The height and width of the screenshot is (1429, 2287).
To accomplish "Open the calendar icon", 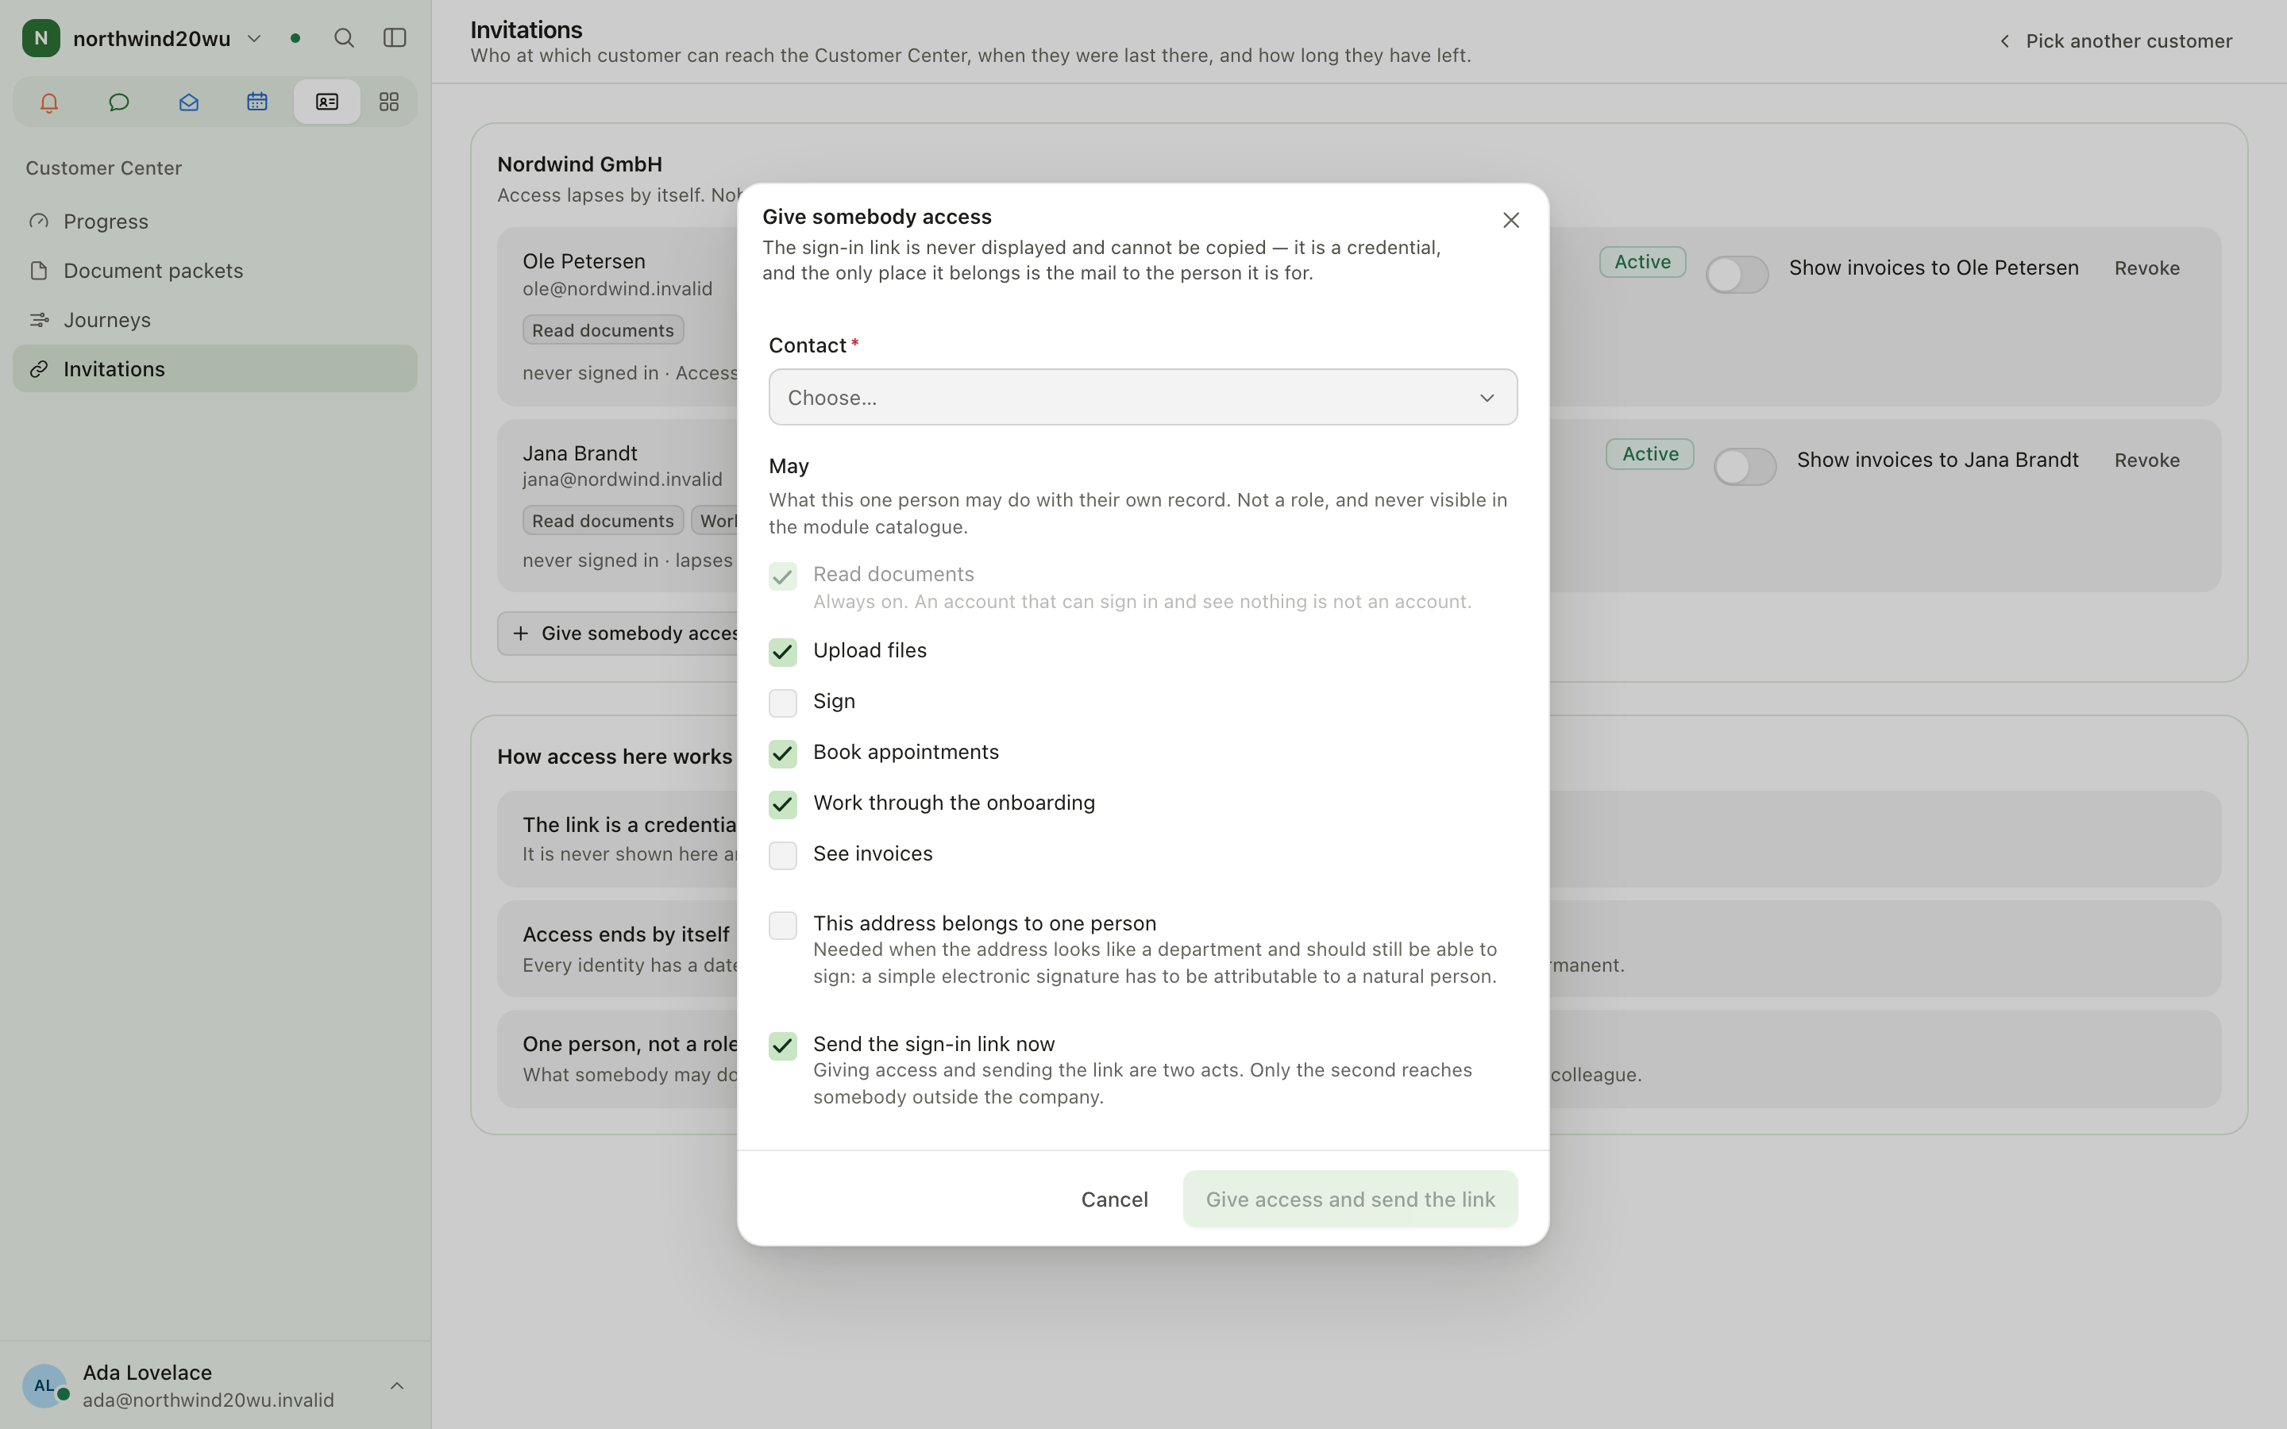I will pyautogui.click(x=257, y=102).
